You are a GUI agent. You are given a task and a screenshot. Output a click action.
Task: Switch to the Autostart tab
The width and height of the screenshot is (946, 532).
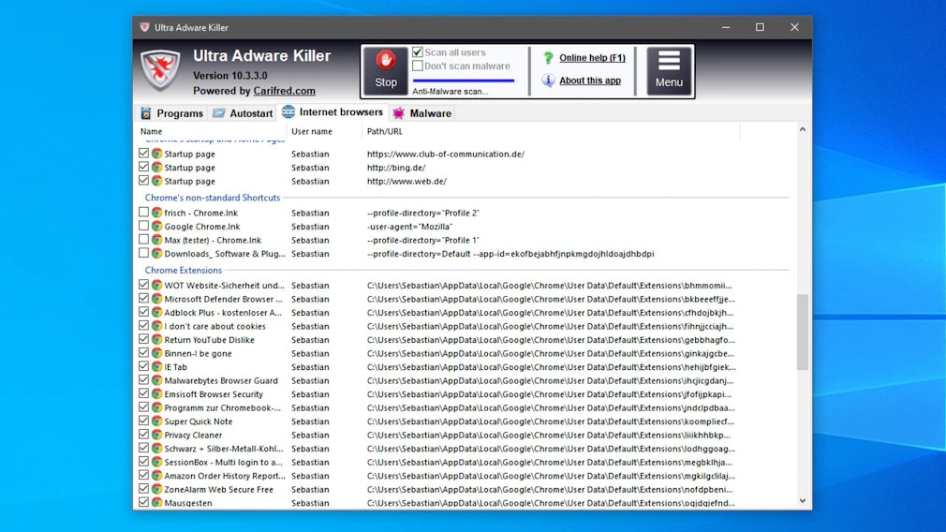coord(242,112)
